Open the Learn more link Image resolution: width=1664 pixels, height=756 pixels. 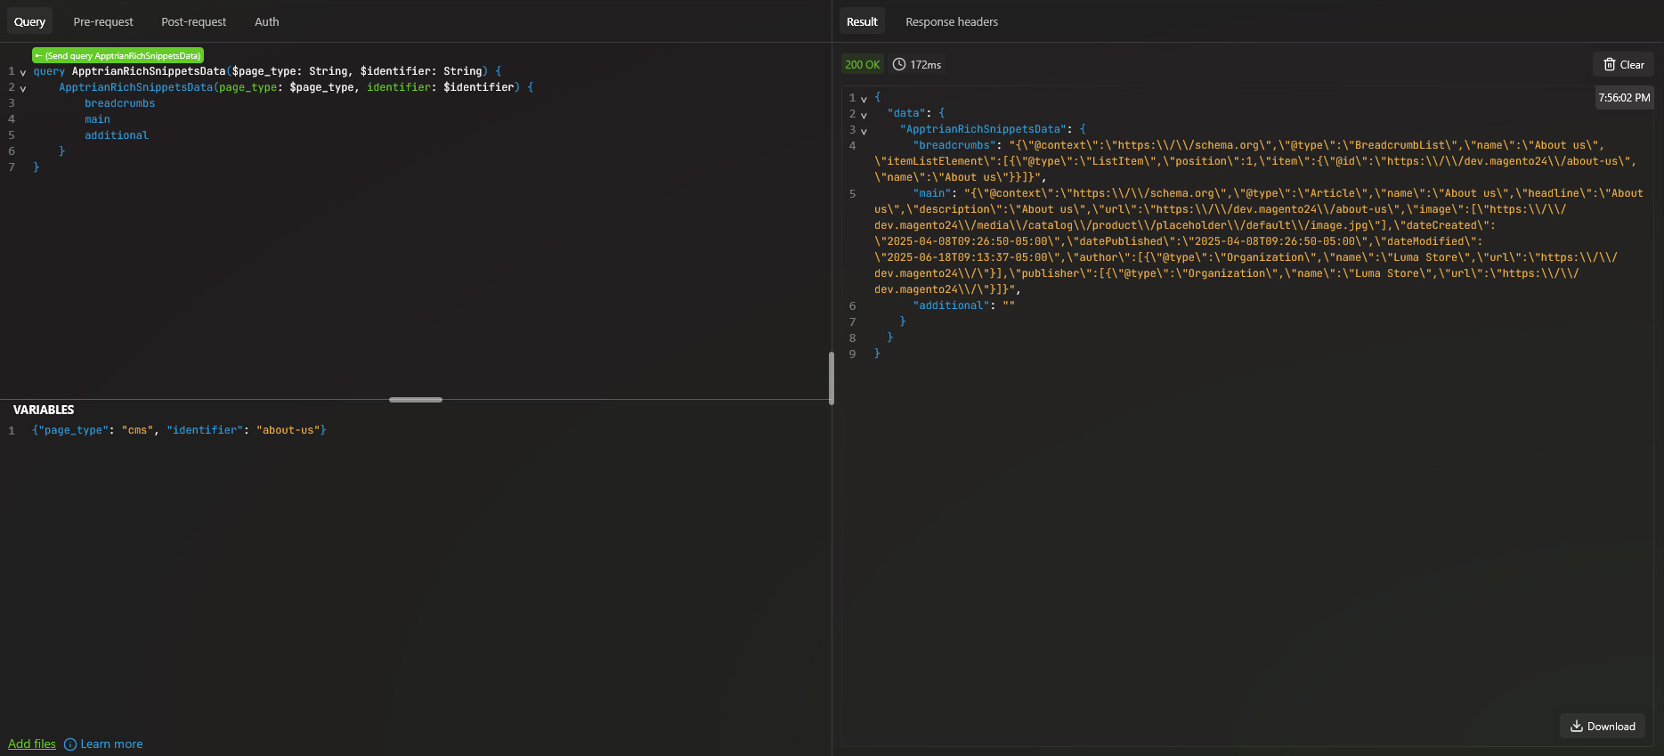tap(111, 744)
